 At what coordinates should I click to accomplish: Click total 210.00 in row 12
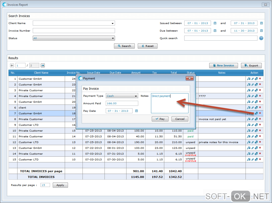point(177,142)
